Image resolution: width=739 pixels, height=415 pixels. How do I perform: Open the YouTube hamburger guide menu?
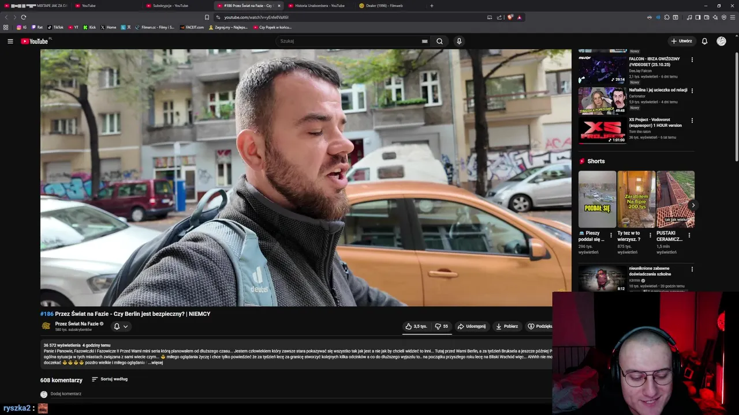coord(10,41)
